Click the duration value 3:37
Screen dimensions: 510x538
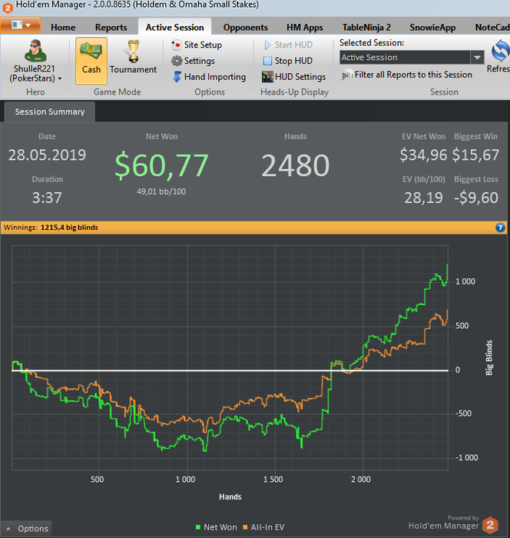(x=47, y=198)
